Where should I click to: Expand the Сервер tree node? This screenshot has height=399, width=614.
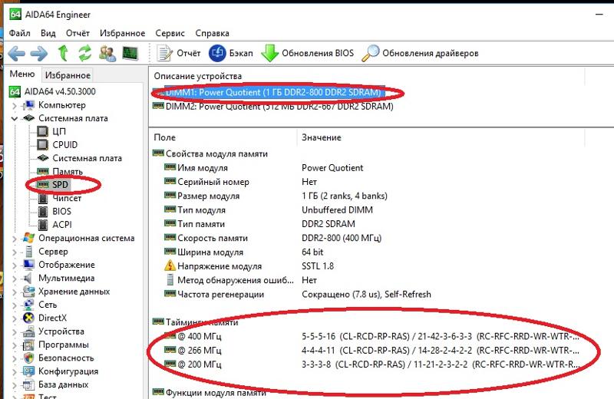coord(14,252)
